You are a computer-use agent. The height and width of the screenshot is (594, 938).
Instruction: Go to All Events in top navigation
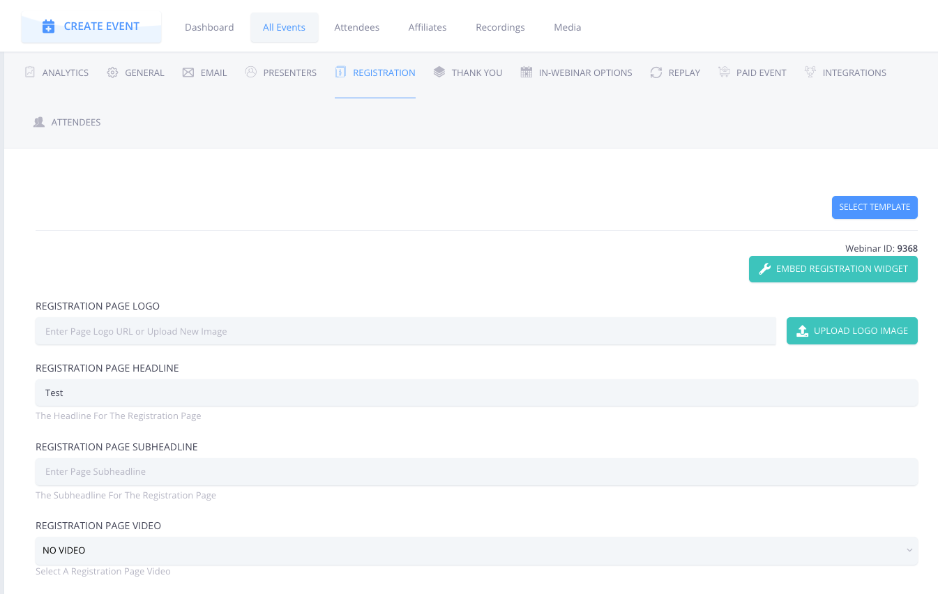coord(284,27)
